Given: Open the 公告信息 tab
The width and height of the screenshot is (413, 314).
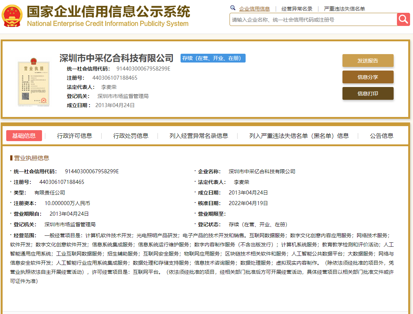Looking at the screenshot, I should tap(381, 136).
